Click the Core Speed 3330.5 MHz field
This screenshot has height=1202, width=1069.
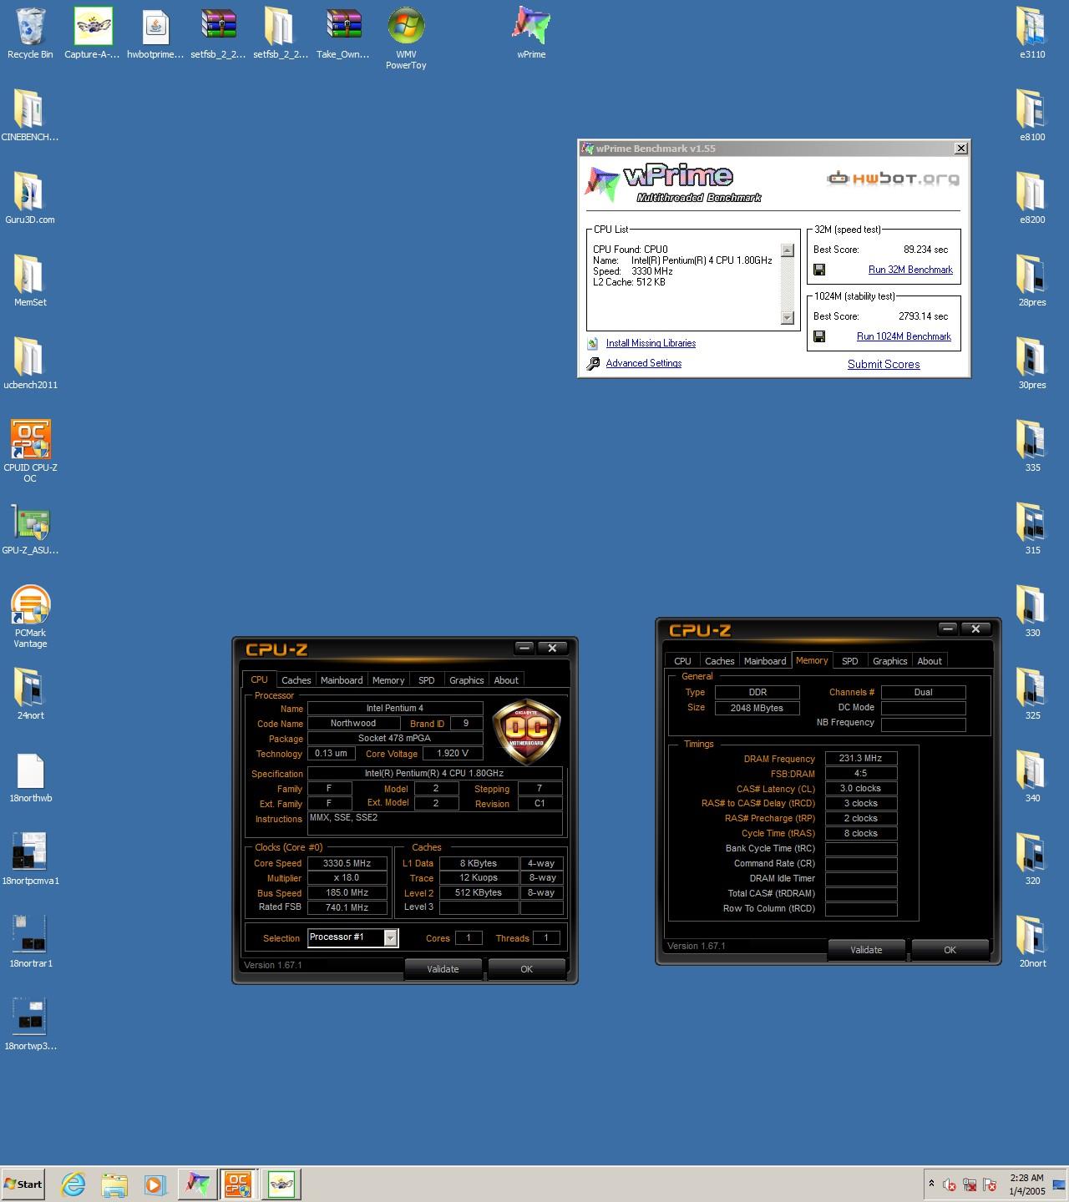coord(347,863)
